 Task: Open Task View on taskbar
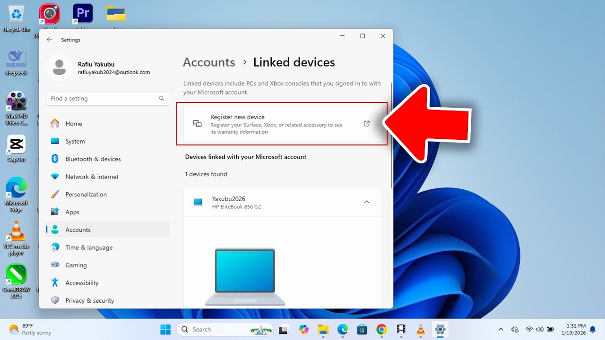(284, 329)
